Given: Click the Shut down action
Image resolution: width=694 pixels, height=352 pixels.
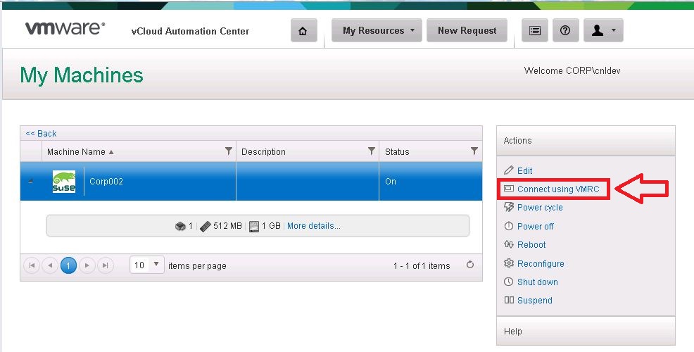Looking at the screenshot, I should (x=538, y=282).
